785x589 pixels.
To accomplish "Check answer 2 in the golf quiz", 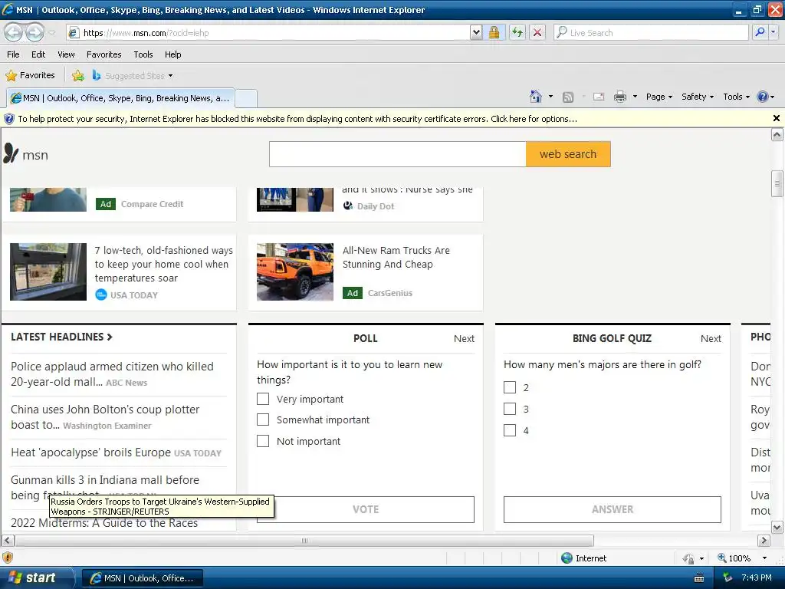I will tap(510, 387).
